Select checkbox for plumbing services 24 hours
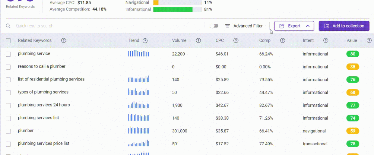This screenshot has height=155, width=374. [x=8, y=105]
